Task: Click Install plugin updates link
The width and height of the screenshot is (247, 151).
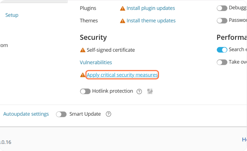Action: coord(151,8)
